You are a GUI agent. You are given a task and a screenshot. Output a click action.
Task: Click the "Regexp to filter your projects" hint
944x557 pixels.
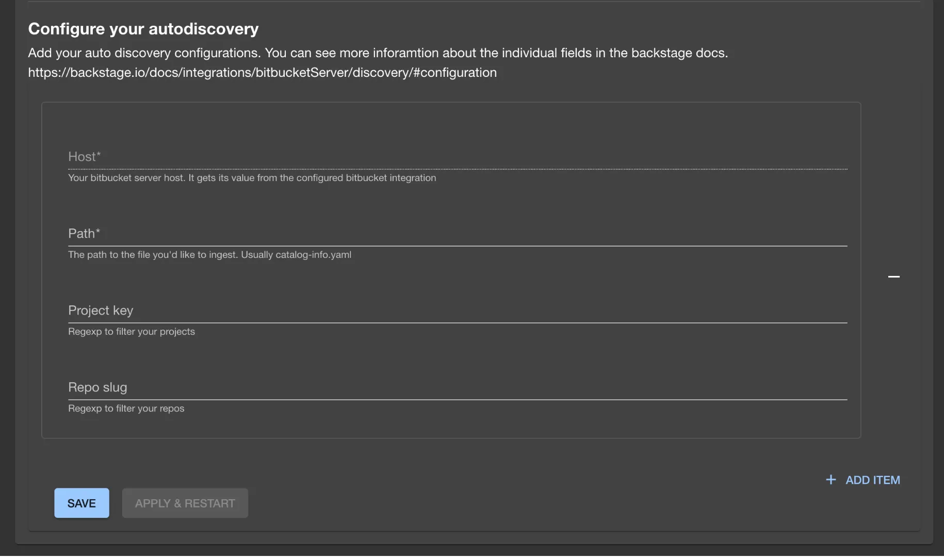pyautogui.click(x=132, y=332)
